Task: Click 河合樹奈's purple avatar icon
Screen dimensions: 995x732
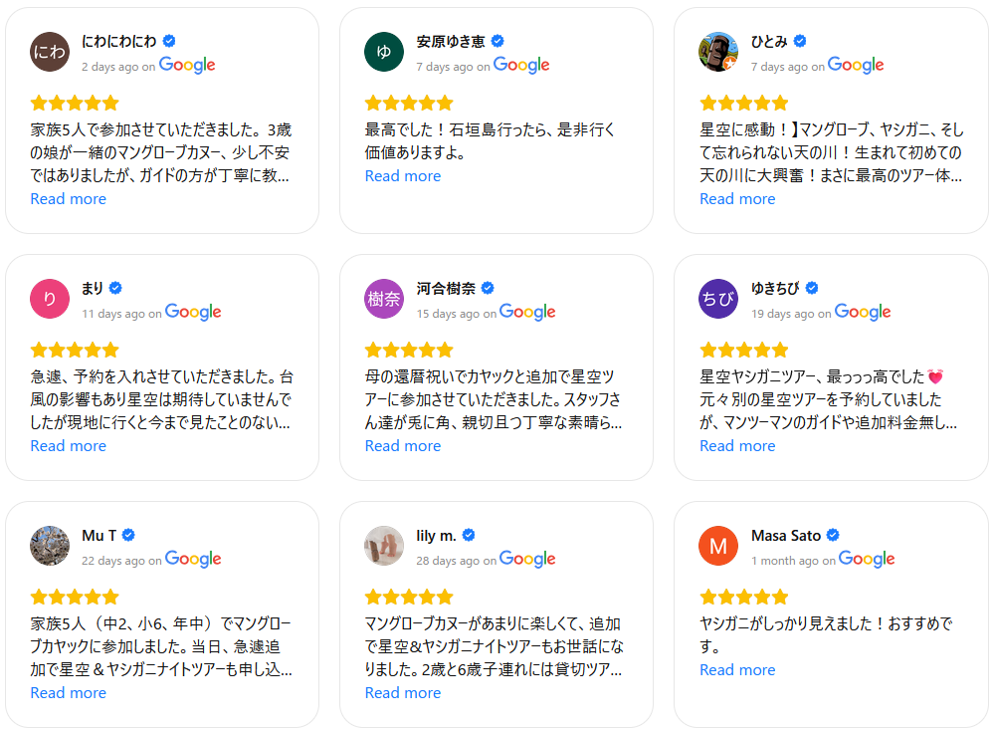Action: tap(384, 299)
